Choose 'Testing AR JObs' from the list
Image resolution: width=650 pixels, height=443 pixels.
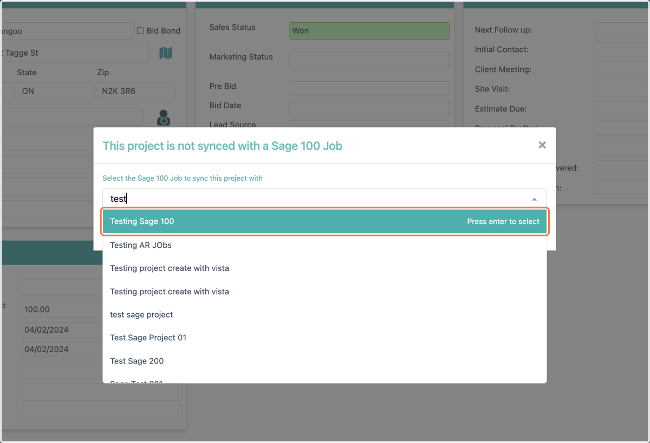point(324,245)
